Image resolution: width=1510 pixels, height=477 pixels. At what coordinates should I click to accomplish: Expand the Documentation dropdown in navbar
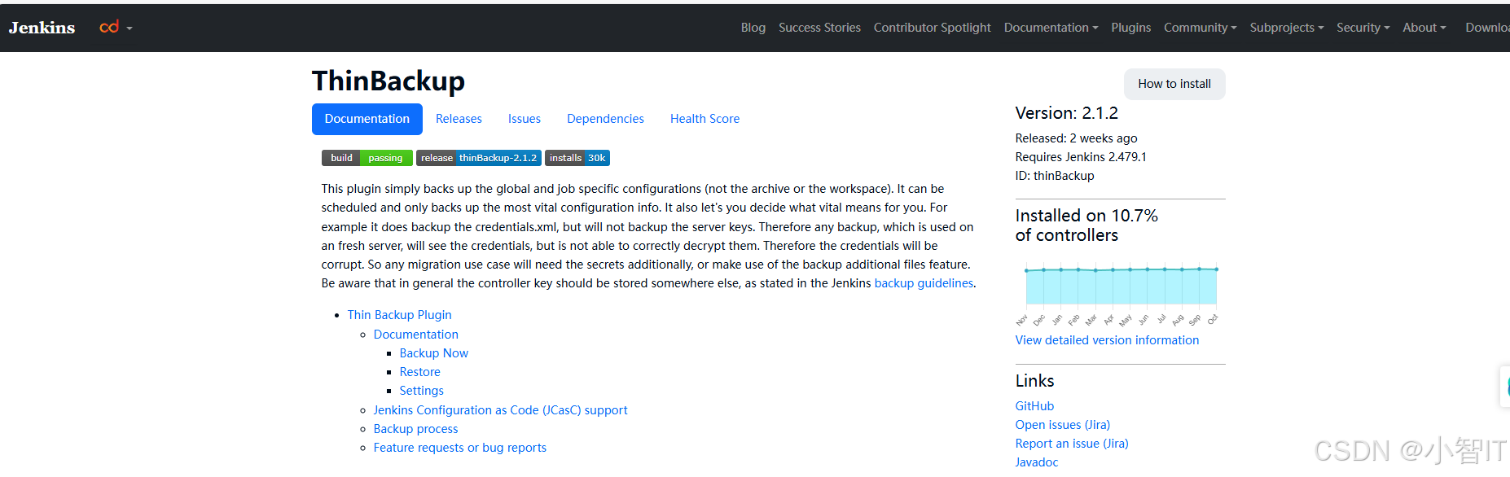[x=1051, y=28]
